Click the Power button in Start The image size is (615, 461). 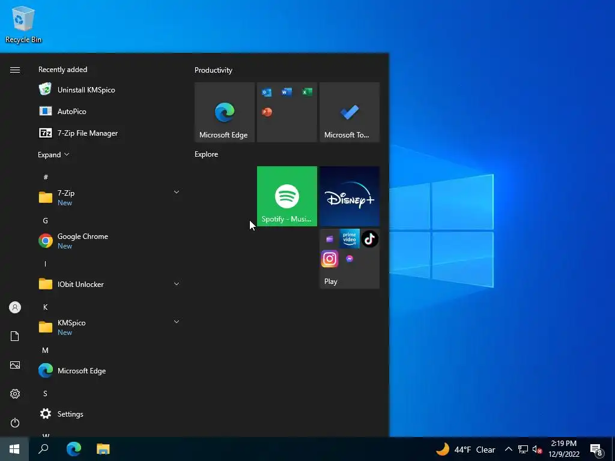click(x=15, y=423)
